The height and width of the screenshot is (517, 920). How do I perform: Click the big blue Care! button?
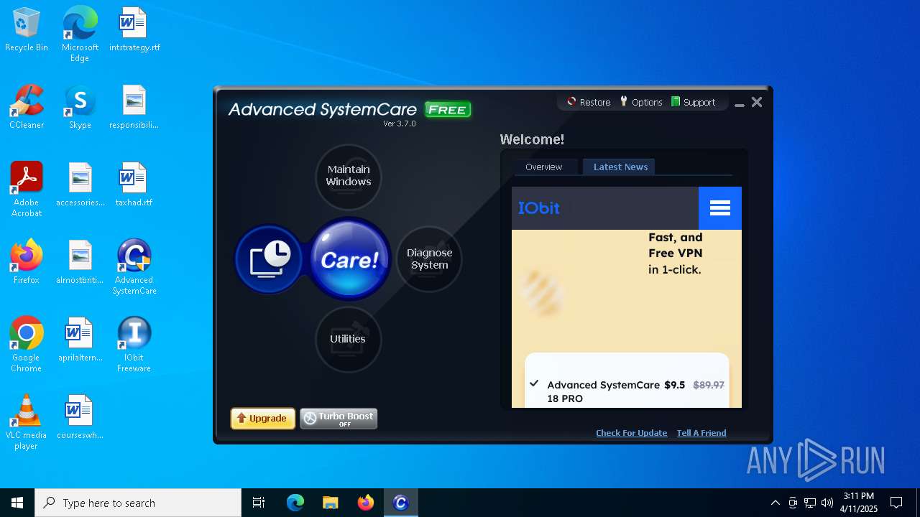pyautogui.click(x=349, y=259)
